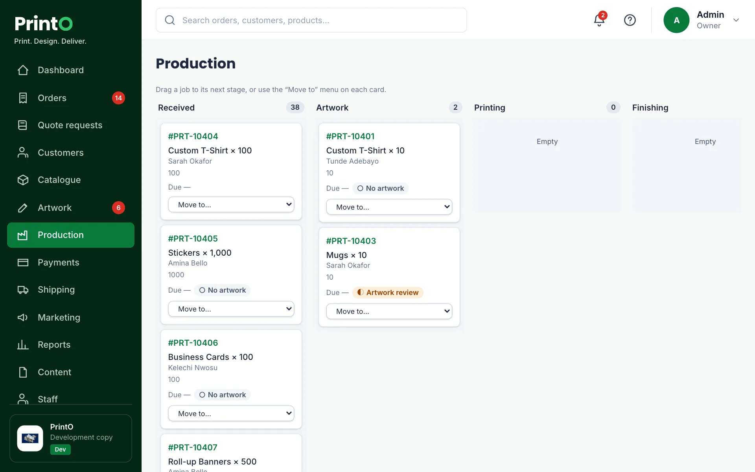Open the help question mark icon
Image resolution: width=755 pixels, height=472 pixels.
(x=630, y=20)
